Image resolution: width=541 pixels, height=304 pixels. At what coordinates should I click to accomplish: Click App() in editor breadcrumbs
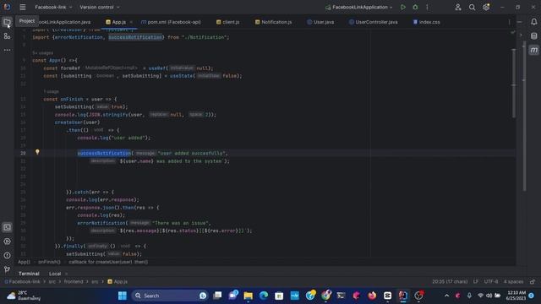coord(24,262)
